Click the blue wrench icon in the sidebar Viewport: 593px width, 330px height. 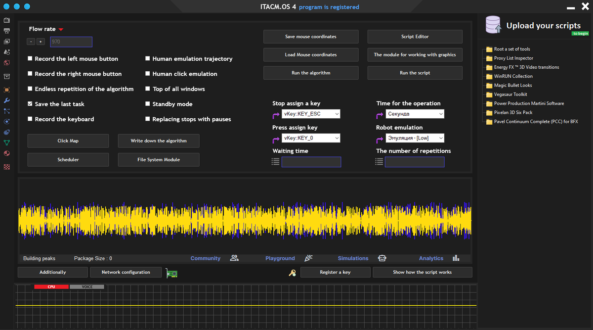pyautogui.click(x=7, y=100)
